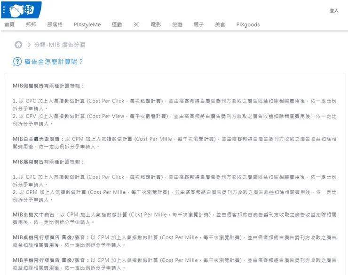Open the 3C nav item
The height and width of the screenshot is (275, 348).
(136, 24)
